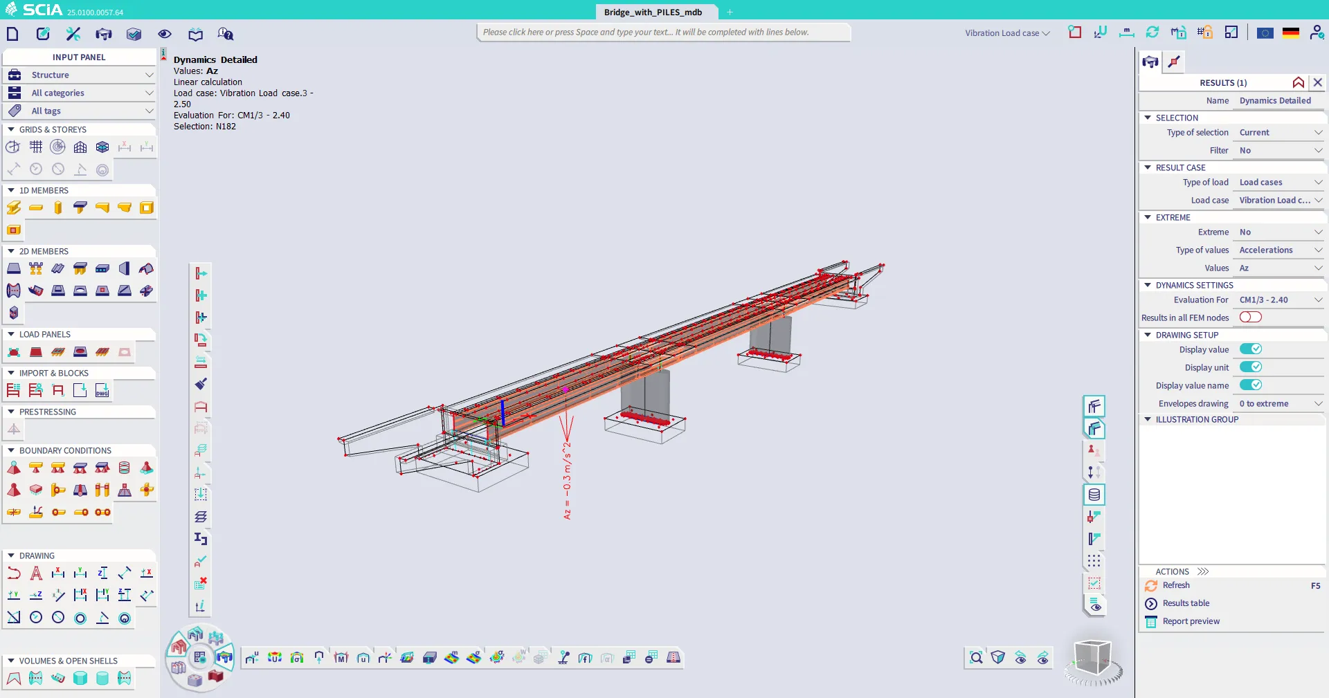Create a new project with page icon
This screenshot has width=1329, height=698.
click(12, 34)
